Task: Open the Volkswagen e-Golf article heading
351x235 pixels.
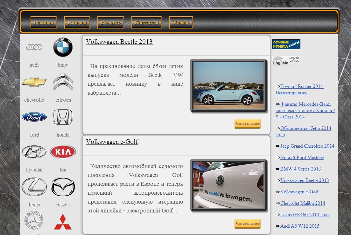Action: point(112,142)
